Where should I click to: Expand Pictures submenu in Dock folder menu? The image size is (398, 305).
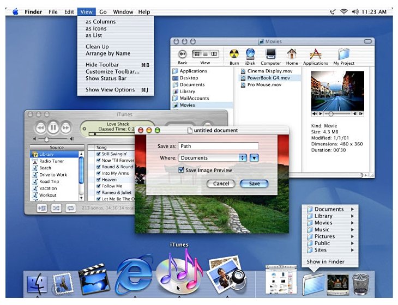coord(352,236)
